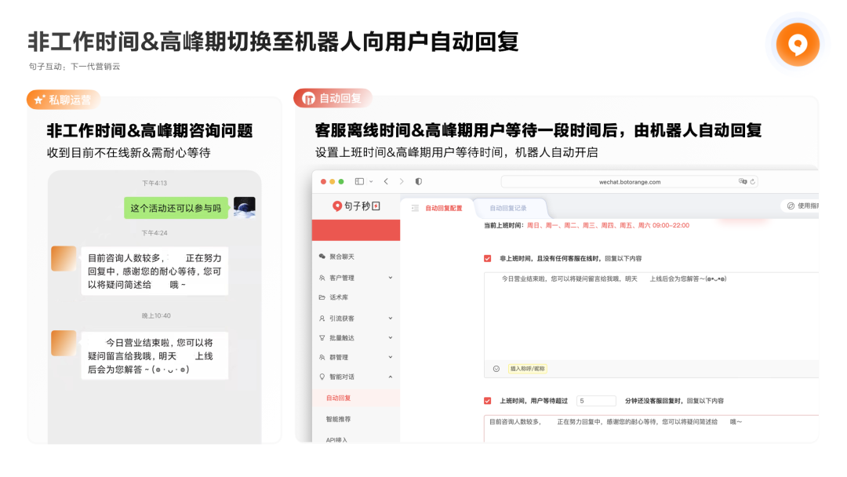Screen dimensions: 847x477
Task: Expand the 客户管理 menu chevron
Action: coord(391,278)
